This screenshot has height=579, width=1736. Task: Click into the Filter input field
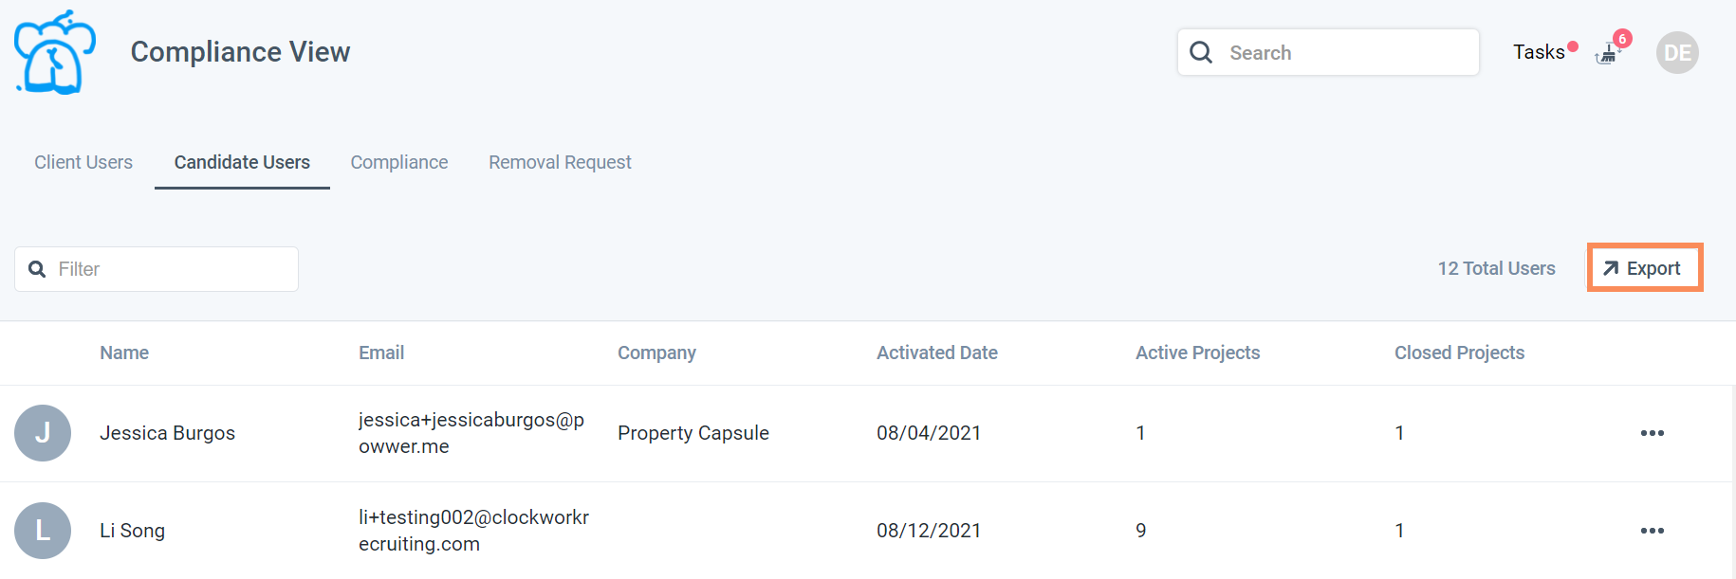point(157,269)
